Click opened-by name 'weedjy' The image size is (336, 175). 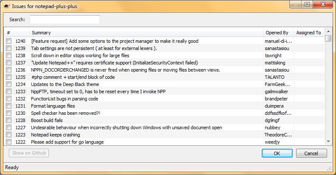272,142
